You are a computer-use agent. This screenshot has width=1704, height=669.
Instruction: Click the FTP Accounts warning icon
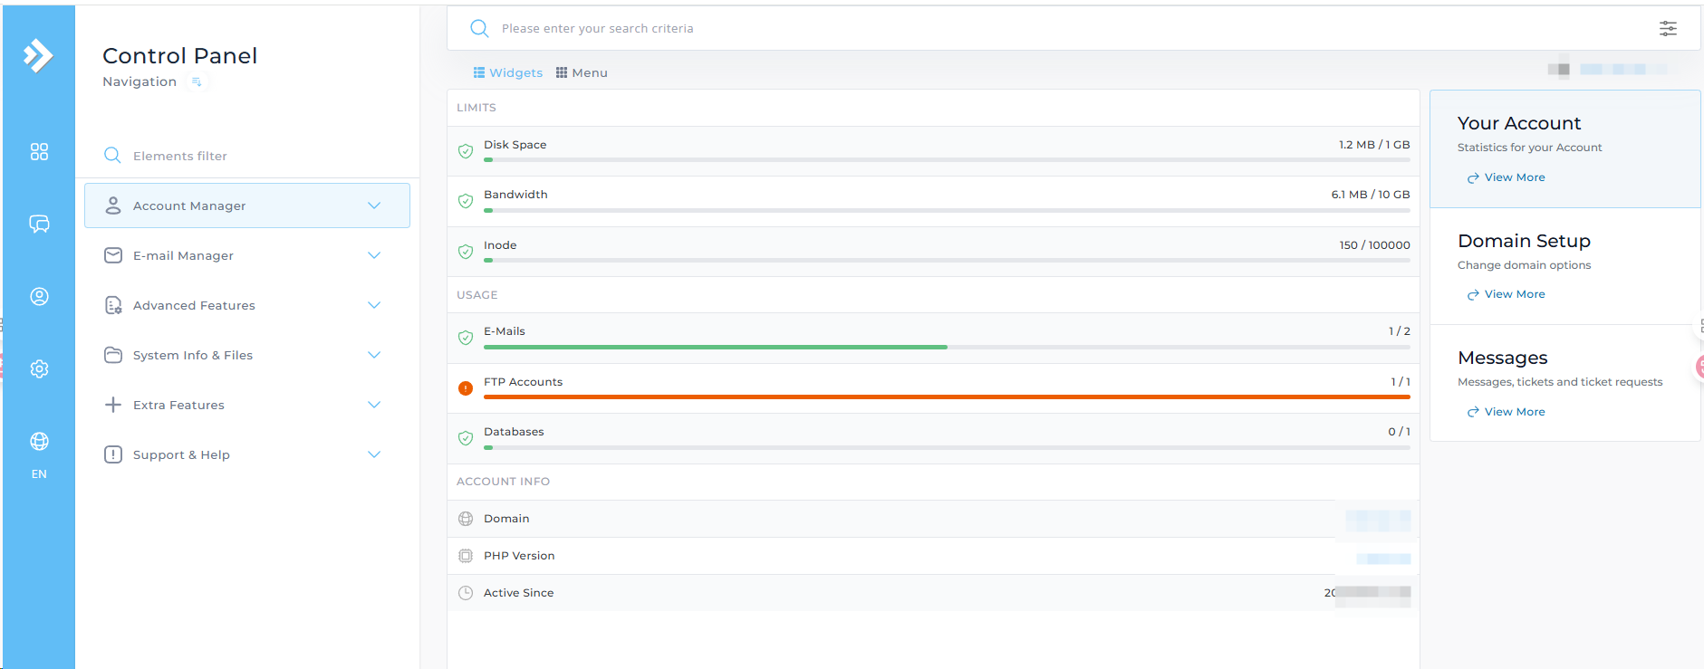click(466, 388)
